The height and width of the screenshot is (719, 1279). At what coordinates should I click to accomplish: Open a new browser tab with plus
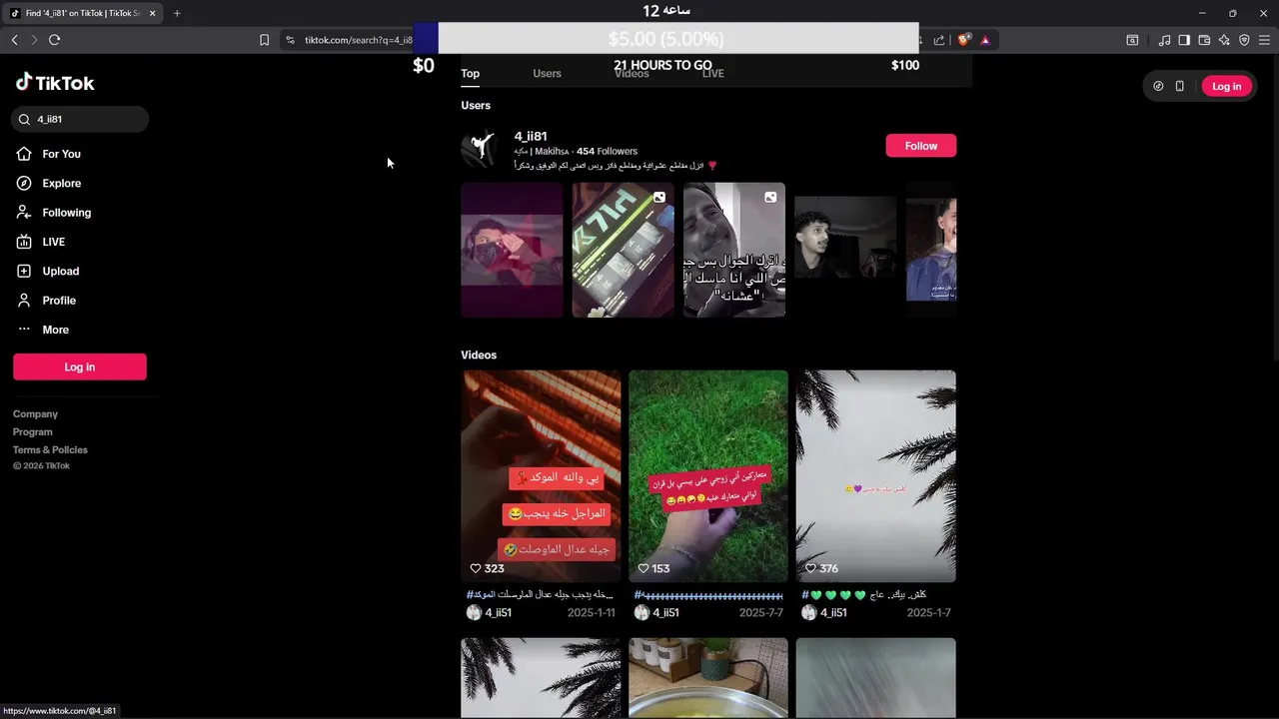(177, 13)
